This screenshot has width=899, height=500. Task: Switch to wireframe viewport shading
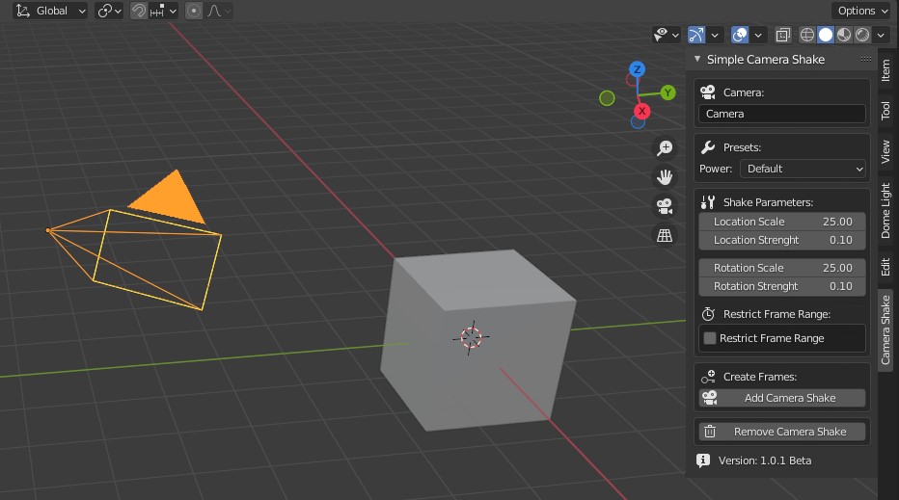(806, 35)
